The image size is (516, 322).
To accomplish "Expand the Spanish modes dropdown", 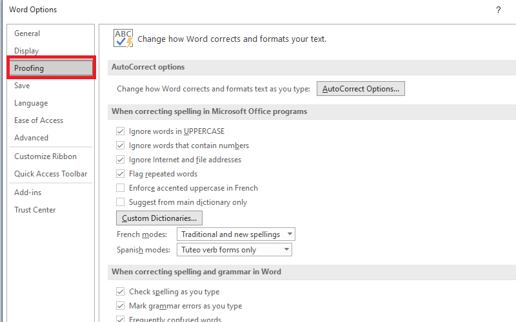I will (x=233, y=250).
